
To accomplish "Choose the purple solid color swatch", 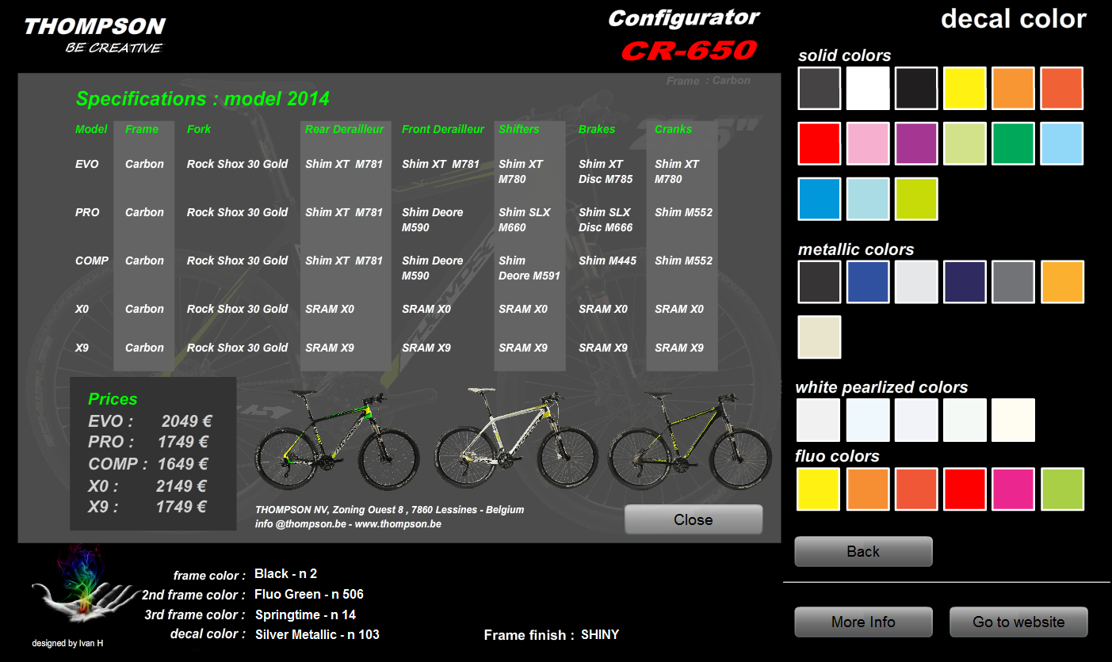I will coord(916,143).
